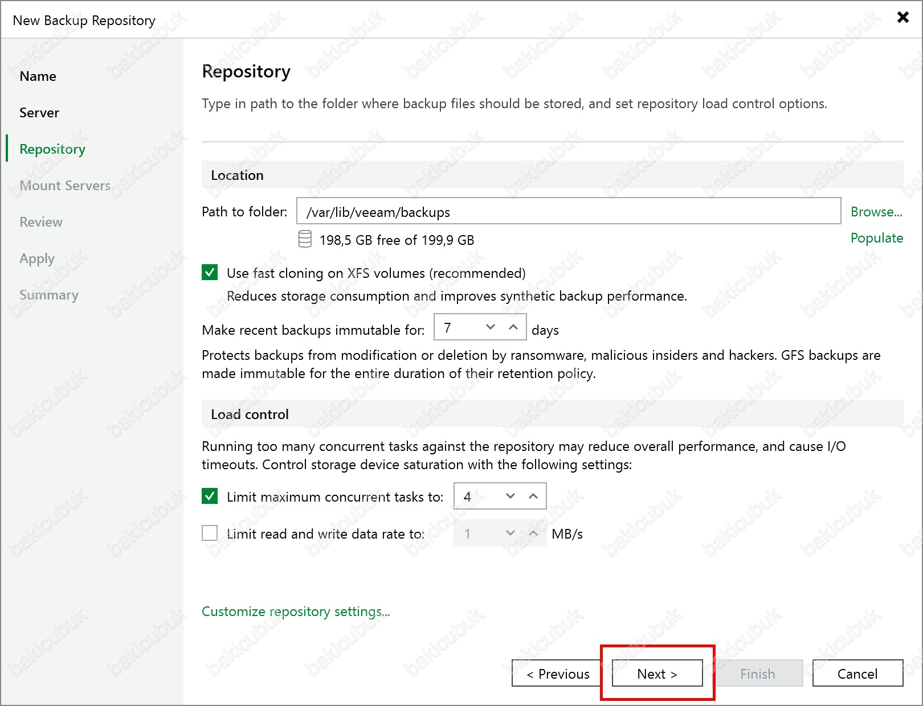The image size is (923, 706).
Task: Enable Limit read and write data rate
Action: [210, 533]
